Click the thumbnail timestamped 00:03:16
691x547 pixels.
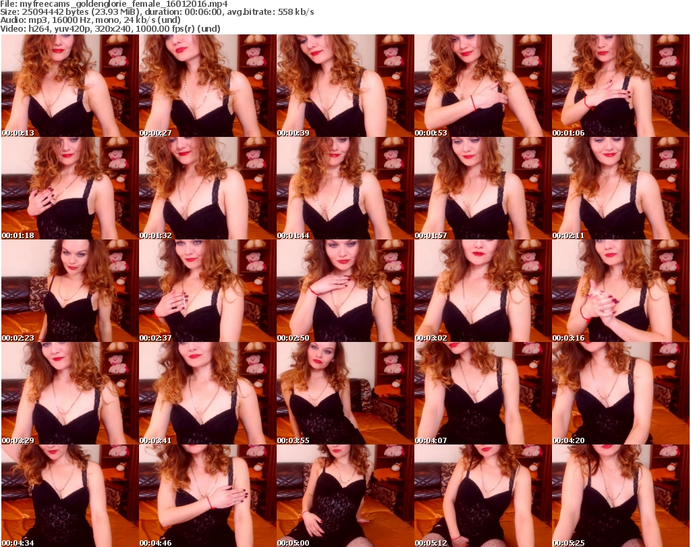point(621,291)
